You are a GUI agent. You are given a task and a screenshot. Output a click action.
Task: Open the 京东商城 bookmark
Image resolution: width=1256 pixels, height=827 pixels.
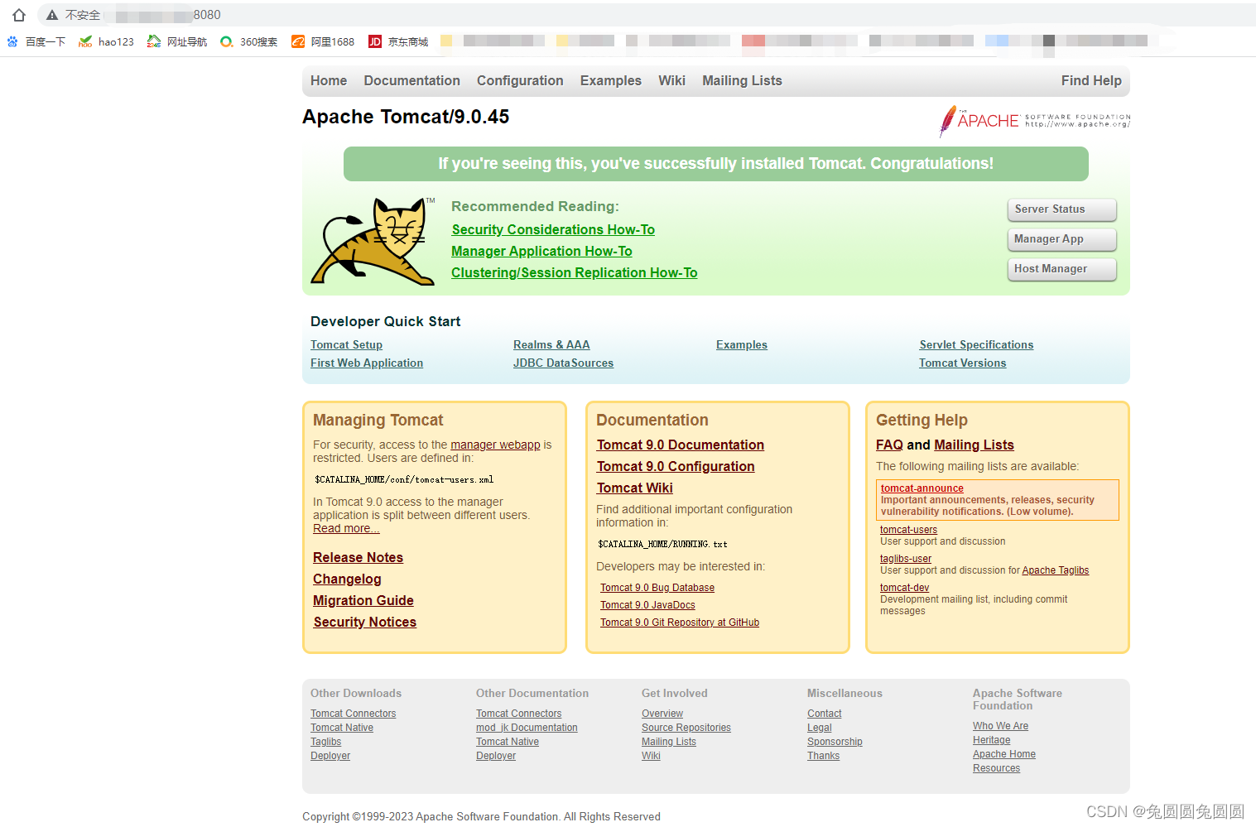tap(398, 41)
